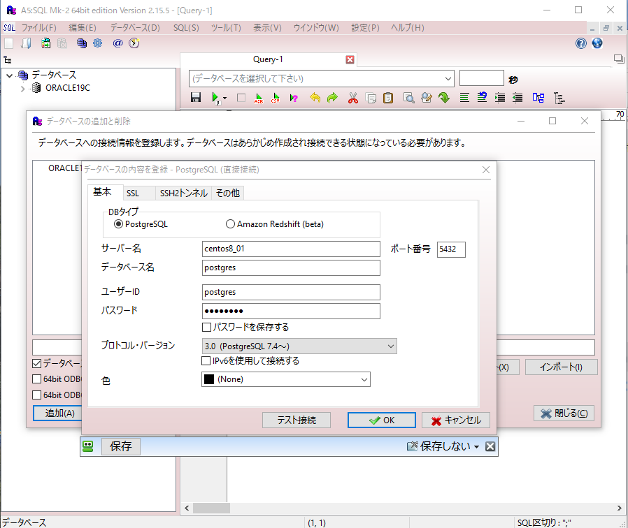
Task: Enable the パスワードを保存する checkbox
Action: click(x=206, y=327)
